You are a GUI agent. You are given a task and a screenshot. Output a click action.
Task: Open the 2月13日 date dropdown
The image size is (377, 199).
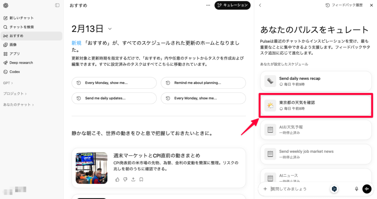tap(110, 29)
